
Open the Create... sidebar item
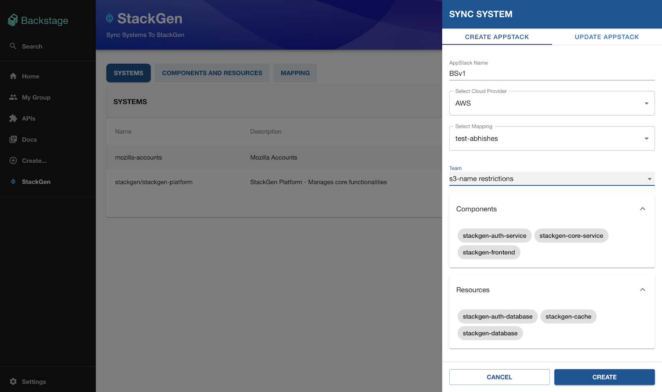point(48,160)
